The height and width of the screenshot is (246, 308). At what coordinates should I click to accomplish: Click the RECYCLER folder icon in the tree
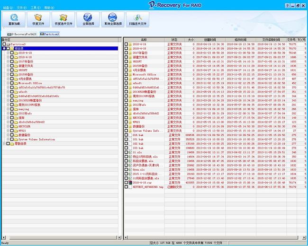[16, 126]
